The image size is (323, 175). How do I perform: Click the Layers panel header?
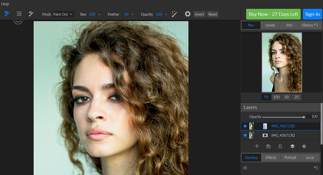point(281,107)
